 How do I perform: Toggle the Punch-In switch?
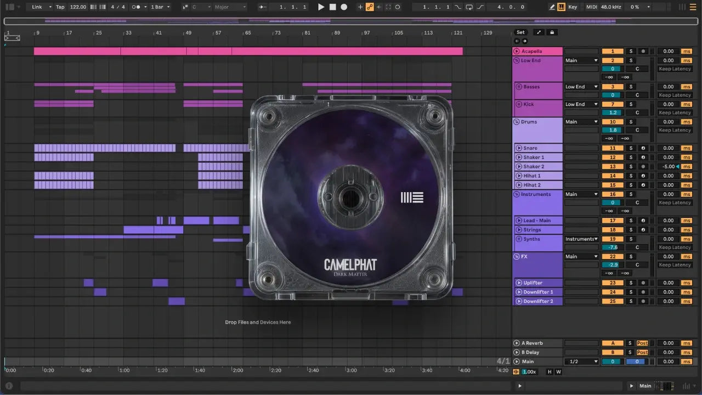point(458,7)
